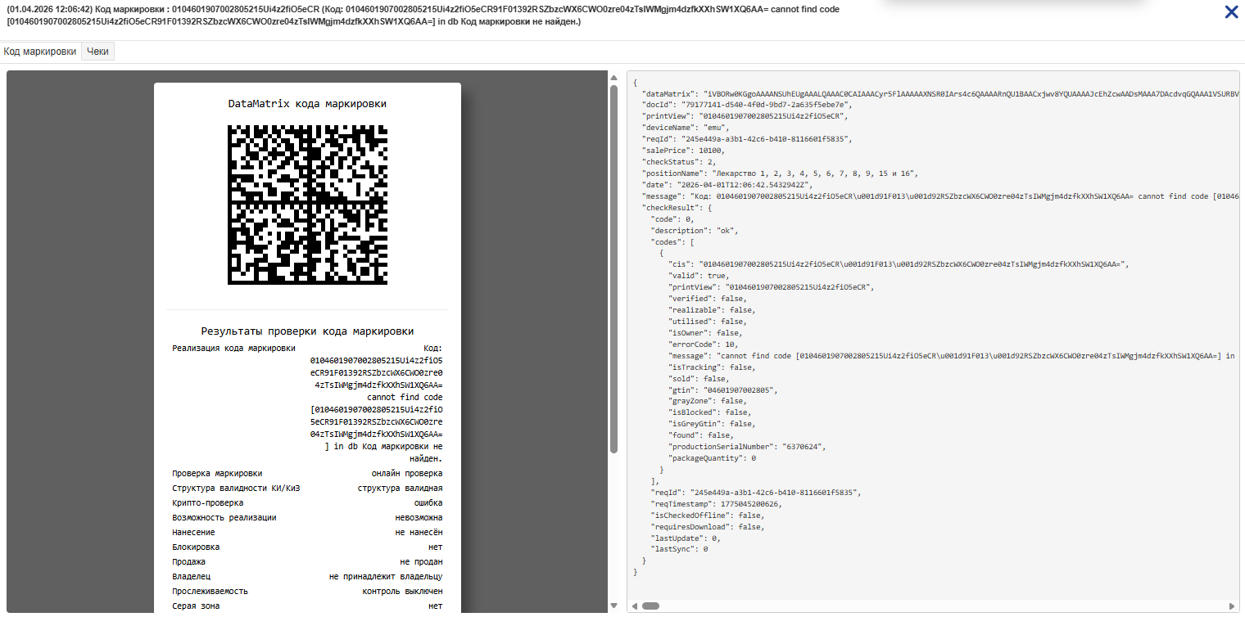The image size is (1245, 617).
Task: Close the marking code details panel
Action: click(x=1231, y=12)
